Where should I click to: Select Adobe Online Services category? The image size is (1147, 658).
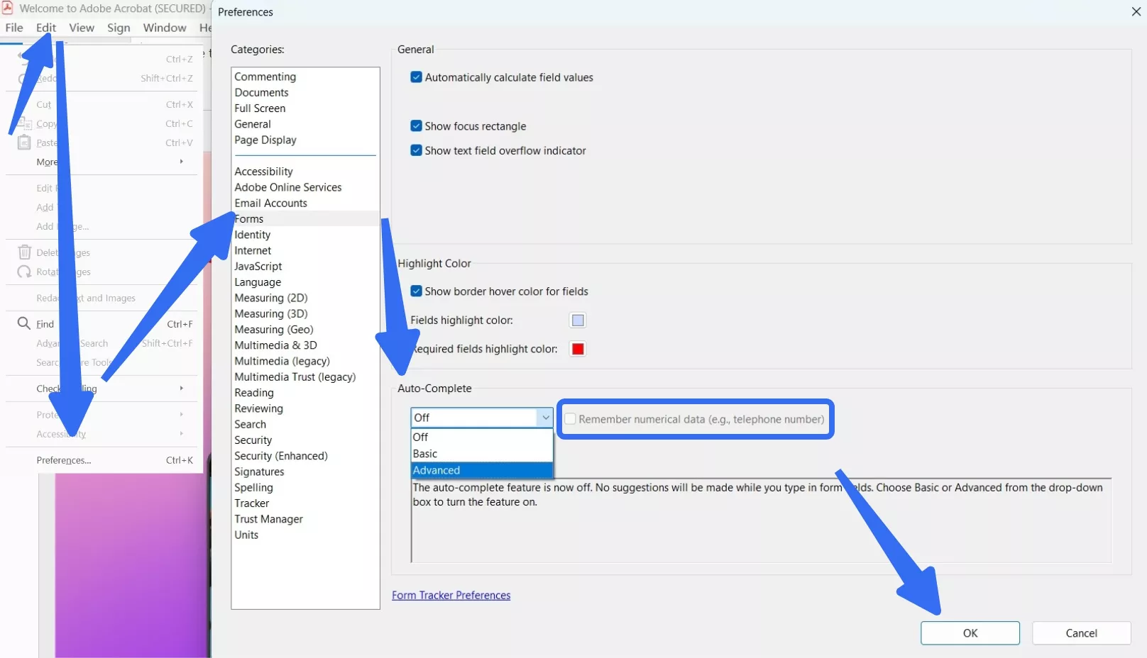288,187
